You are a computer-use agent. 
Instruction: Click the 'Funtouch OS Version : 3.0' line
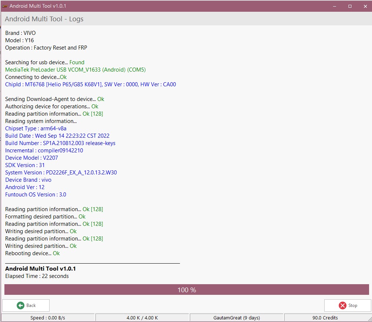tap(36, 195)
